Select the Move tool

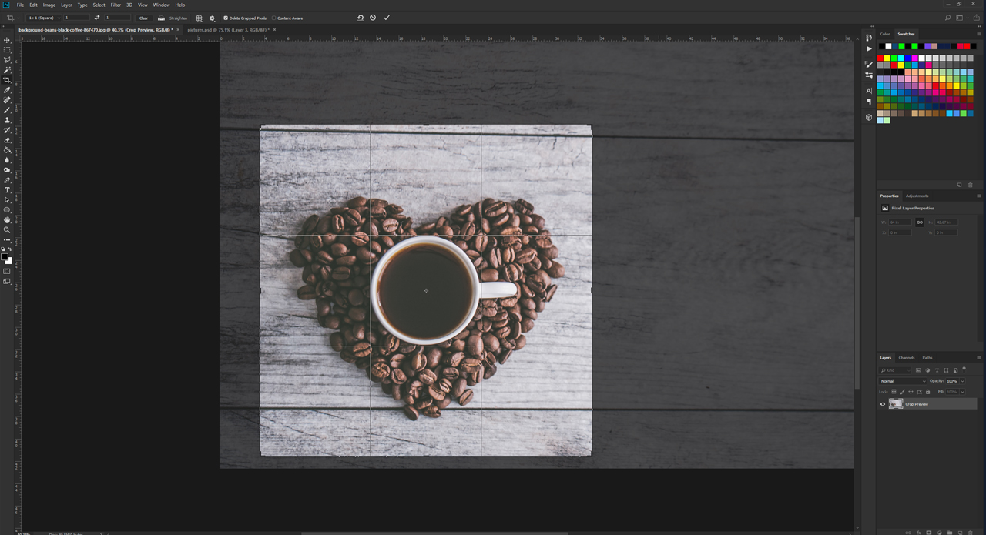pos(7,39)
